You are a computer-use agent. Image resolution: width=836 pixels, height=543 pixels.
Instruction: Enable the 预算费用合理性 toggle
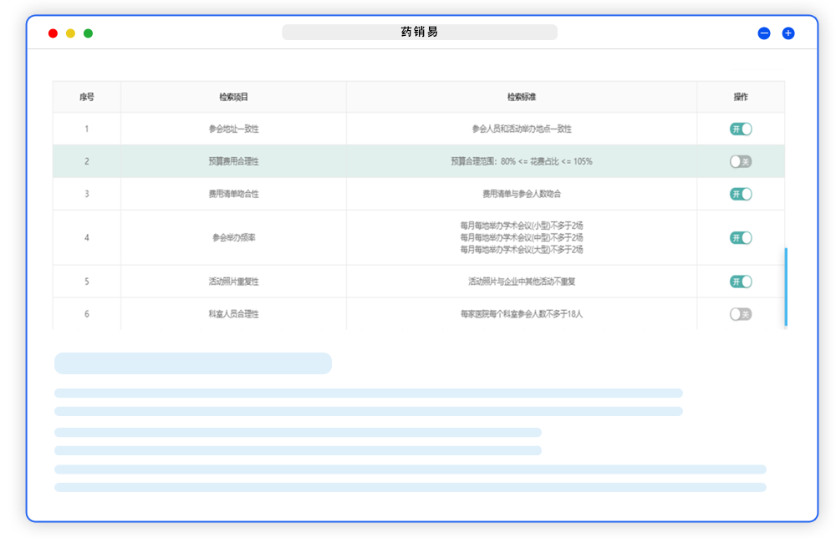(x=741, y=161)
